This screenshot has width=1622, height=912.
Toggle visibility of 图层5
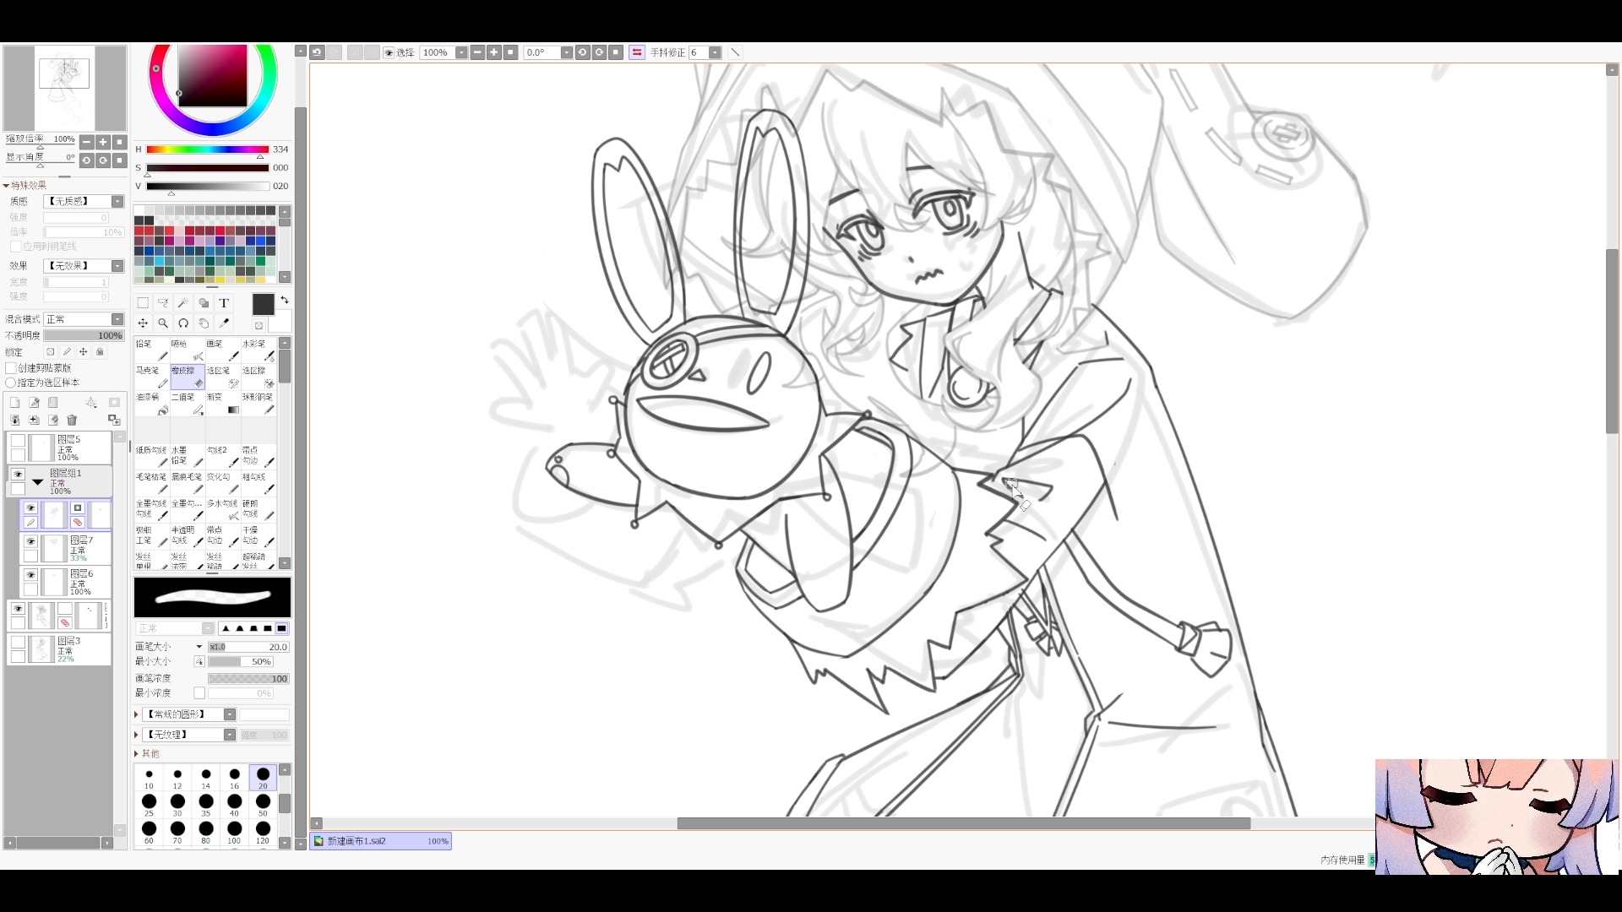[x=18, y=440]
